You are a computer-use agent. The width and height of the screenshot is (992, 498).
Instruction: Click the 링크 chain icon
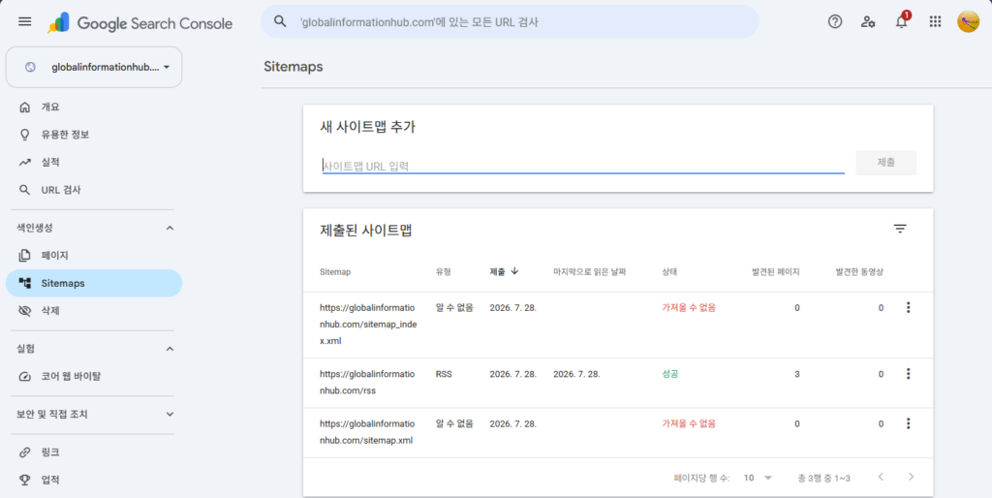(x=24, y=452)
